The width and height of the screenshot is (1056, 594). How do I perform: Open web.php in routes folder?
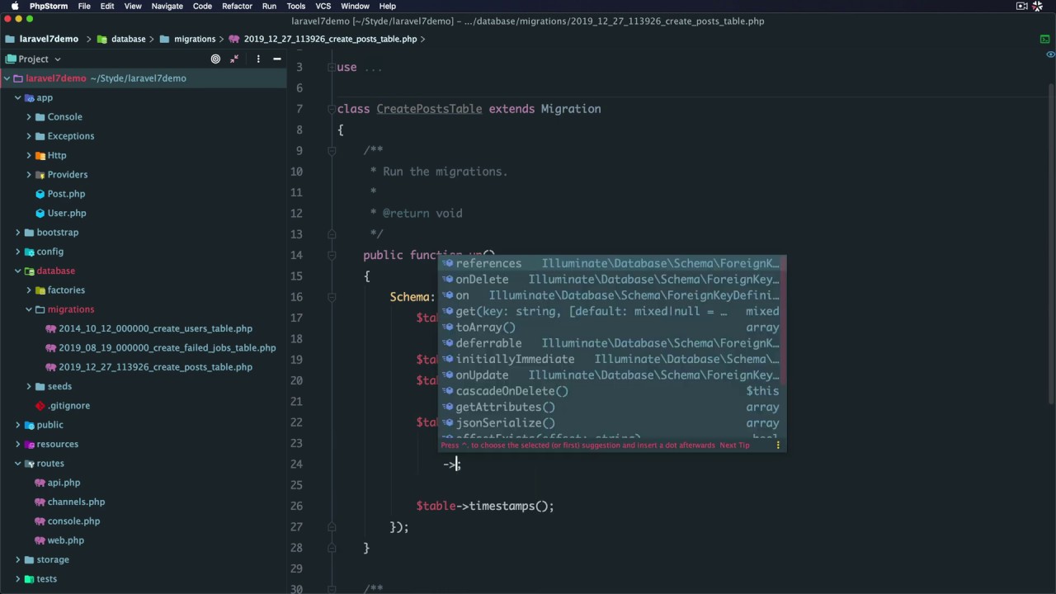point(65,540)
